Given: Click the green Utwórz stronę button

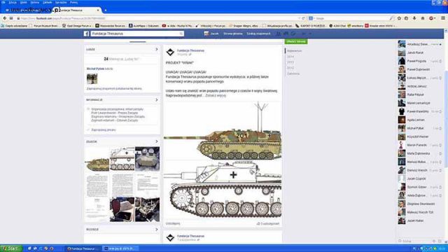Looking at the screenshot, I should (x=296, y=41).
